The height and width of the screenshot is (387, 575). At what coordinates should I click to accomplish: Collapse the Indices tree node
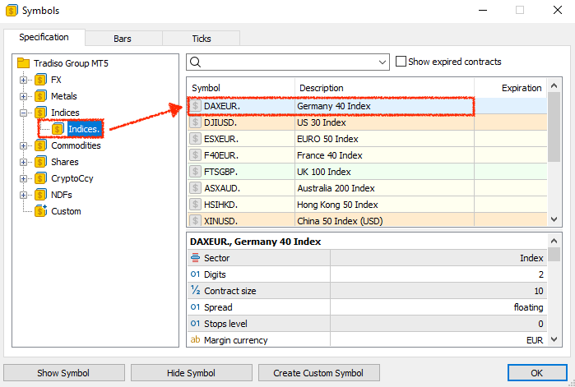click(24, 113)
